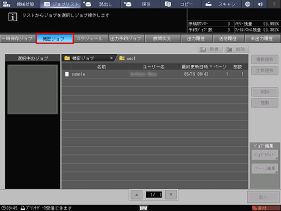The height and width of the screenshot is (211, 281).
Task: Open the 機械状態 machine status screen
Action: (20, 4)
